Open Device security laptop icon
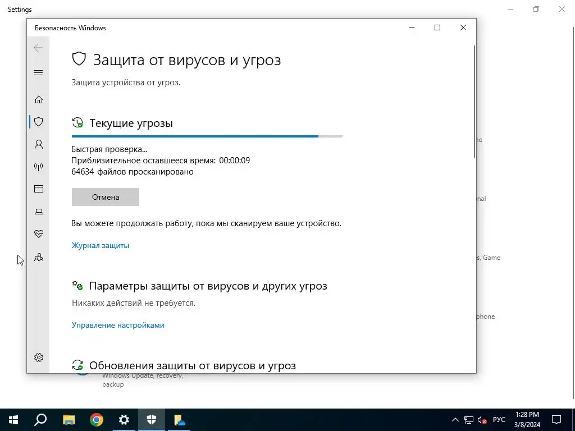Image resolution: width=575 pixels, height=431 pixels. (39, 212)
